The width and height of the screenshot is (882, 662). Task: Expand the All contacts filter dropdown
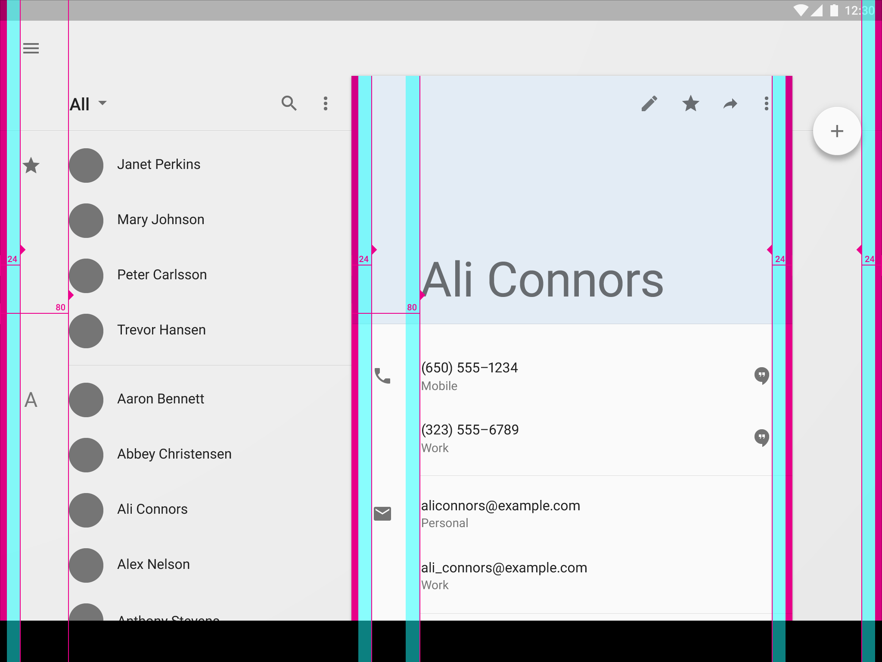point(88,103)
